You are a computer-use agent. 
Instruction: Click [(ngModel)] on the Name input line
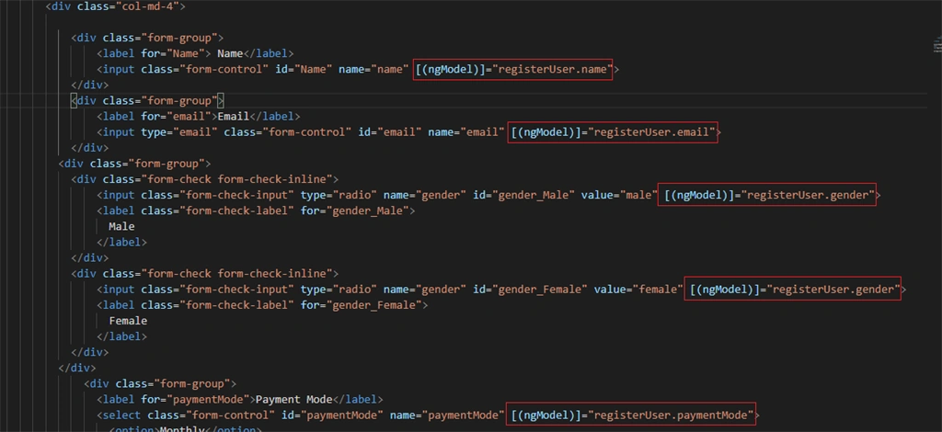[451, 70]
